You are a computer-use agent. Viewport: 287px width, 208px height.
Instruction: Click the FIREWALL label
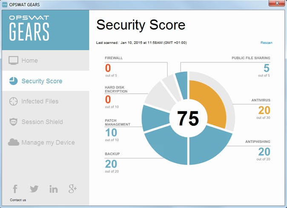tap(114, 58)
